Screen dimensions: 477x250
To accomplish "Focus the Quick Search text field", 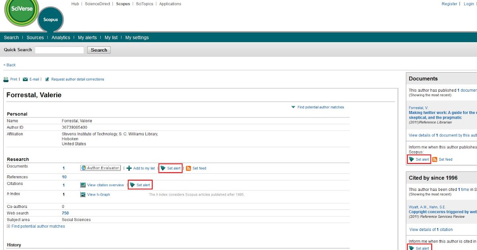I will tap(60, 50).
